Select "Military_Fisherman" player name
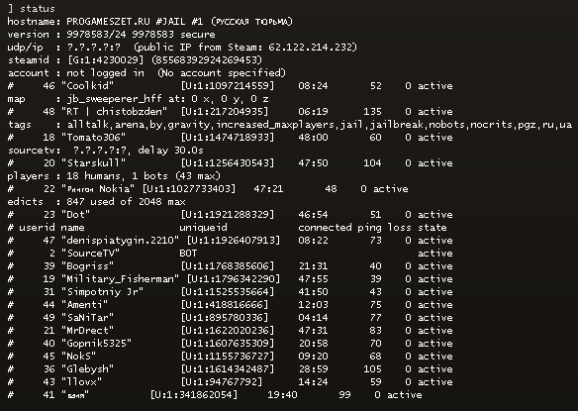Viewport: 578px width, 411px height. [x=120, y=279]
